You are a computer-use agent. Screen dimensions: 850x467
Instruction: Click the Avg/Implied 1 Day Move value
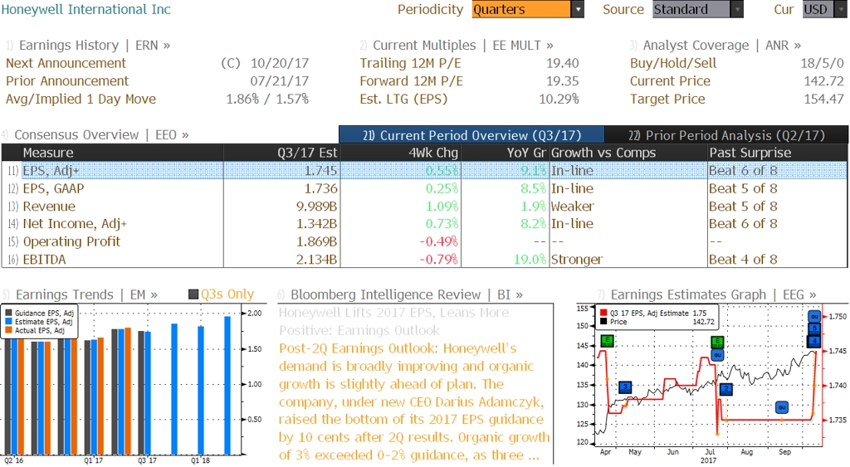pyautogui.click(x=267, y=100)
